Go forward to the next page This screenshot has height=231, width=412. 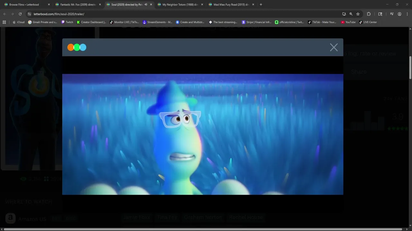pyautogui.click(x=12, y=14)
